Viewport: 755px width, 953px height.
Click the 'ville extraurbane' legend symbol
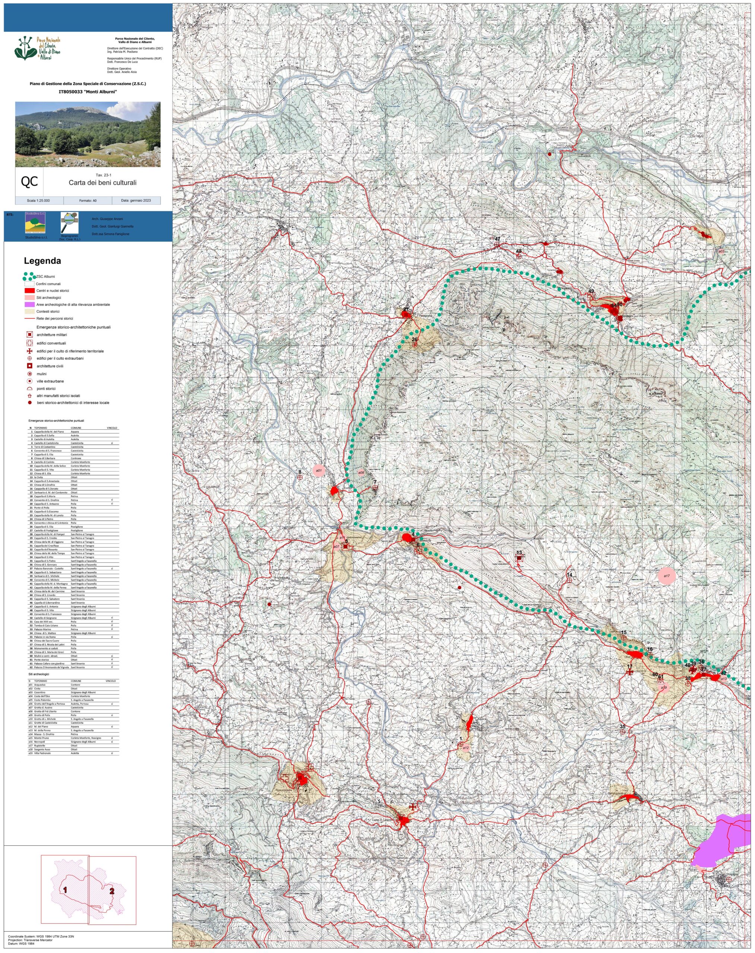(30, 381)
